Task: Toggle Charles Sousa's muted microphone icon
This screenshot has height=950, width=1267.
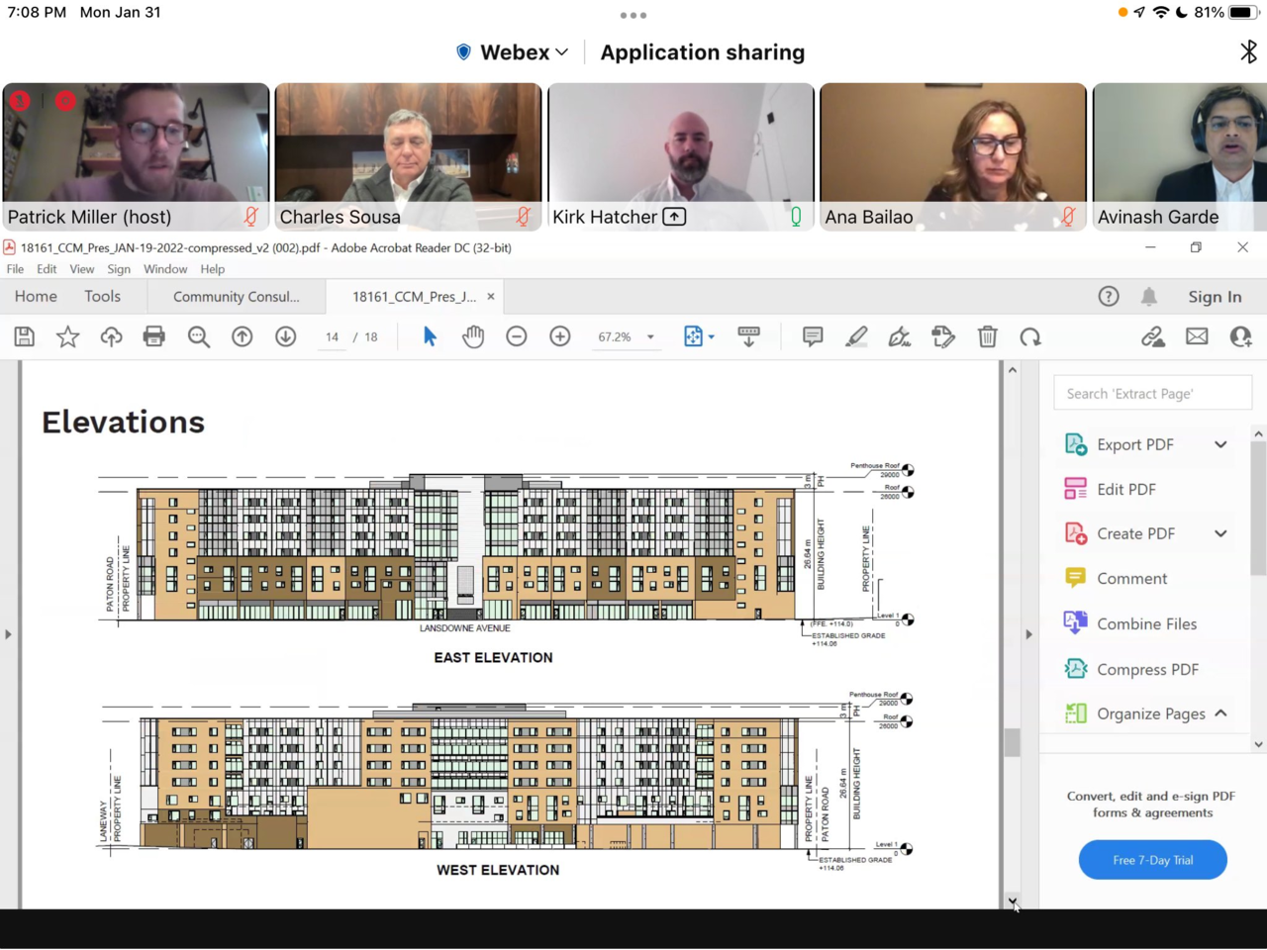Action: click(x=524, y=216)
